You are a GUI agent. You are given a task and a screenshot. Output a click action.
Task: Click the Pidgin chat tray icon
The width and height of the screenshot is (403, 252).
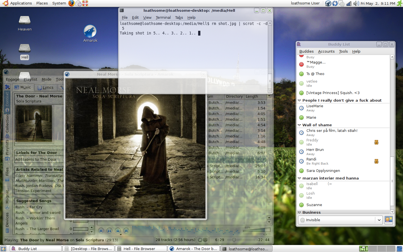coord(342,3)
